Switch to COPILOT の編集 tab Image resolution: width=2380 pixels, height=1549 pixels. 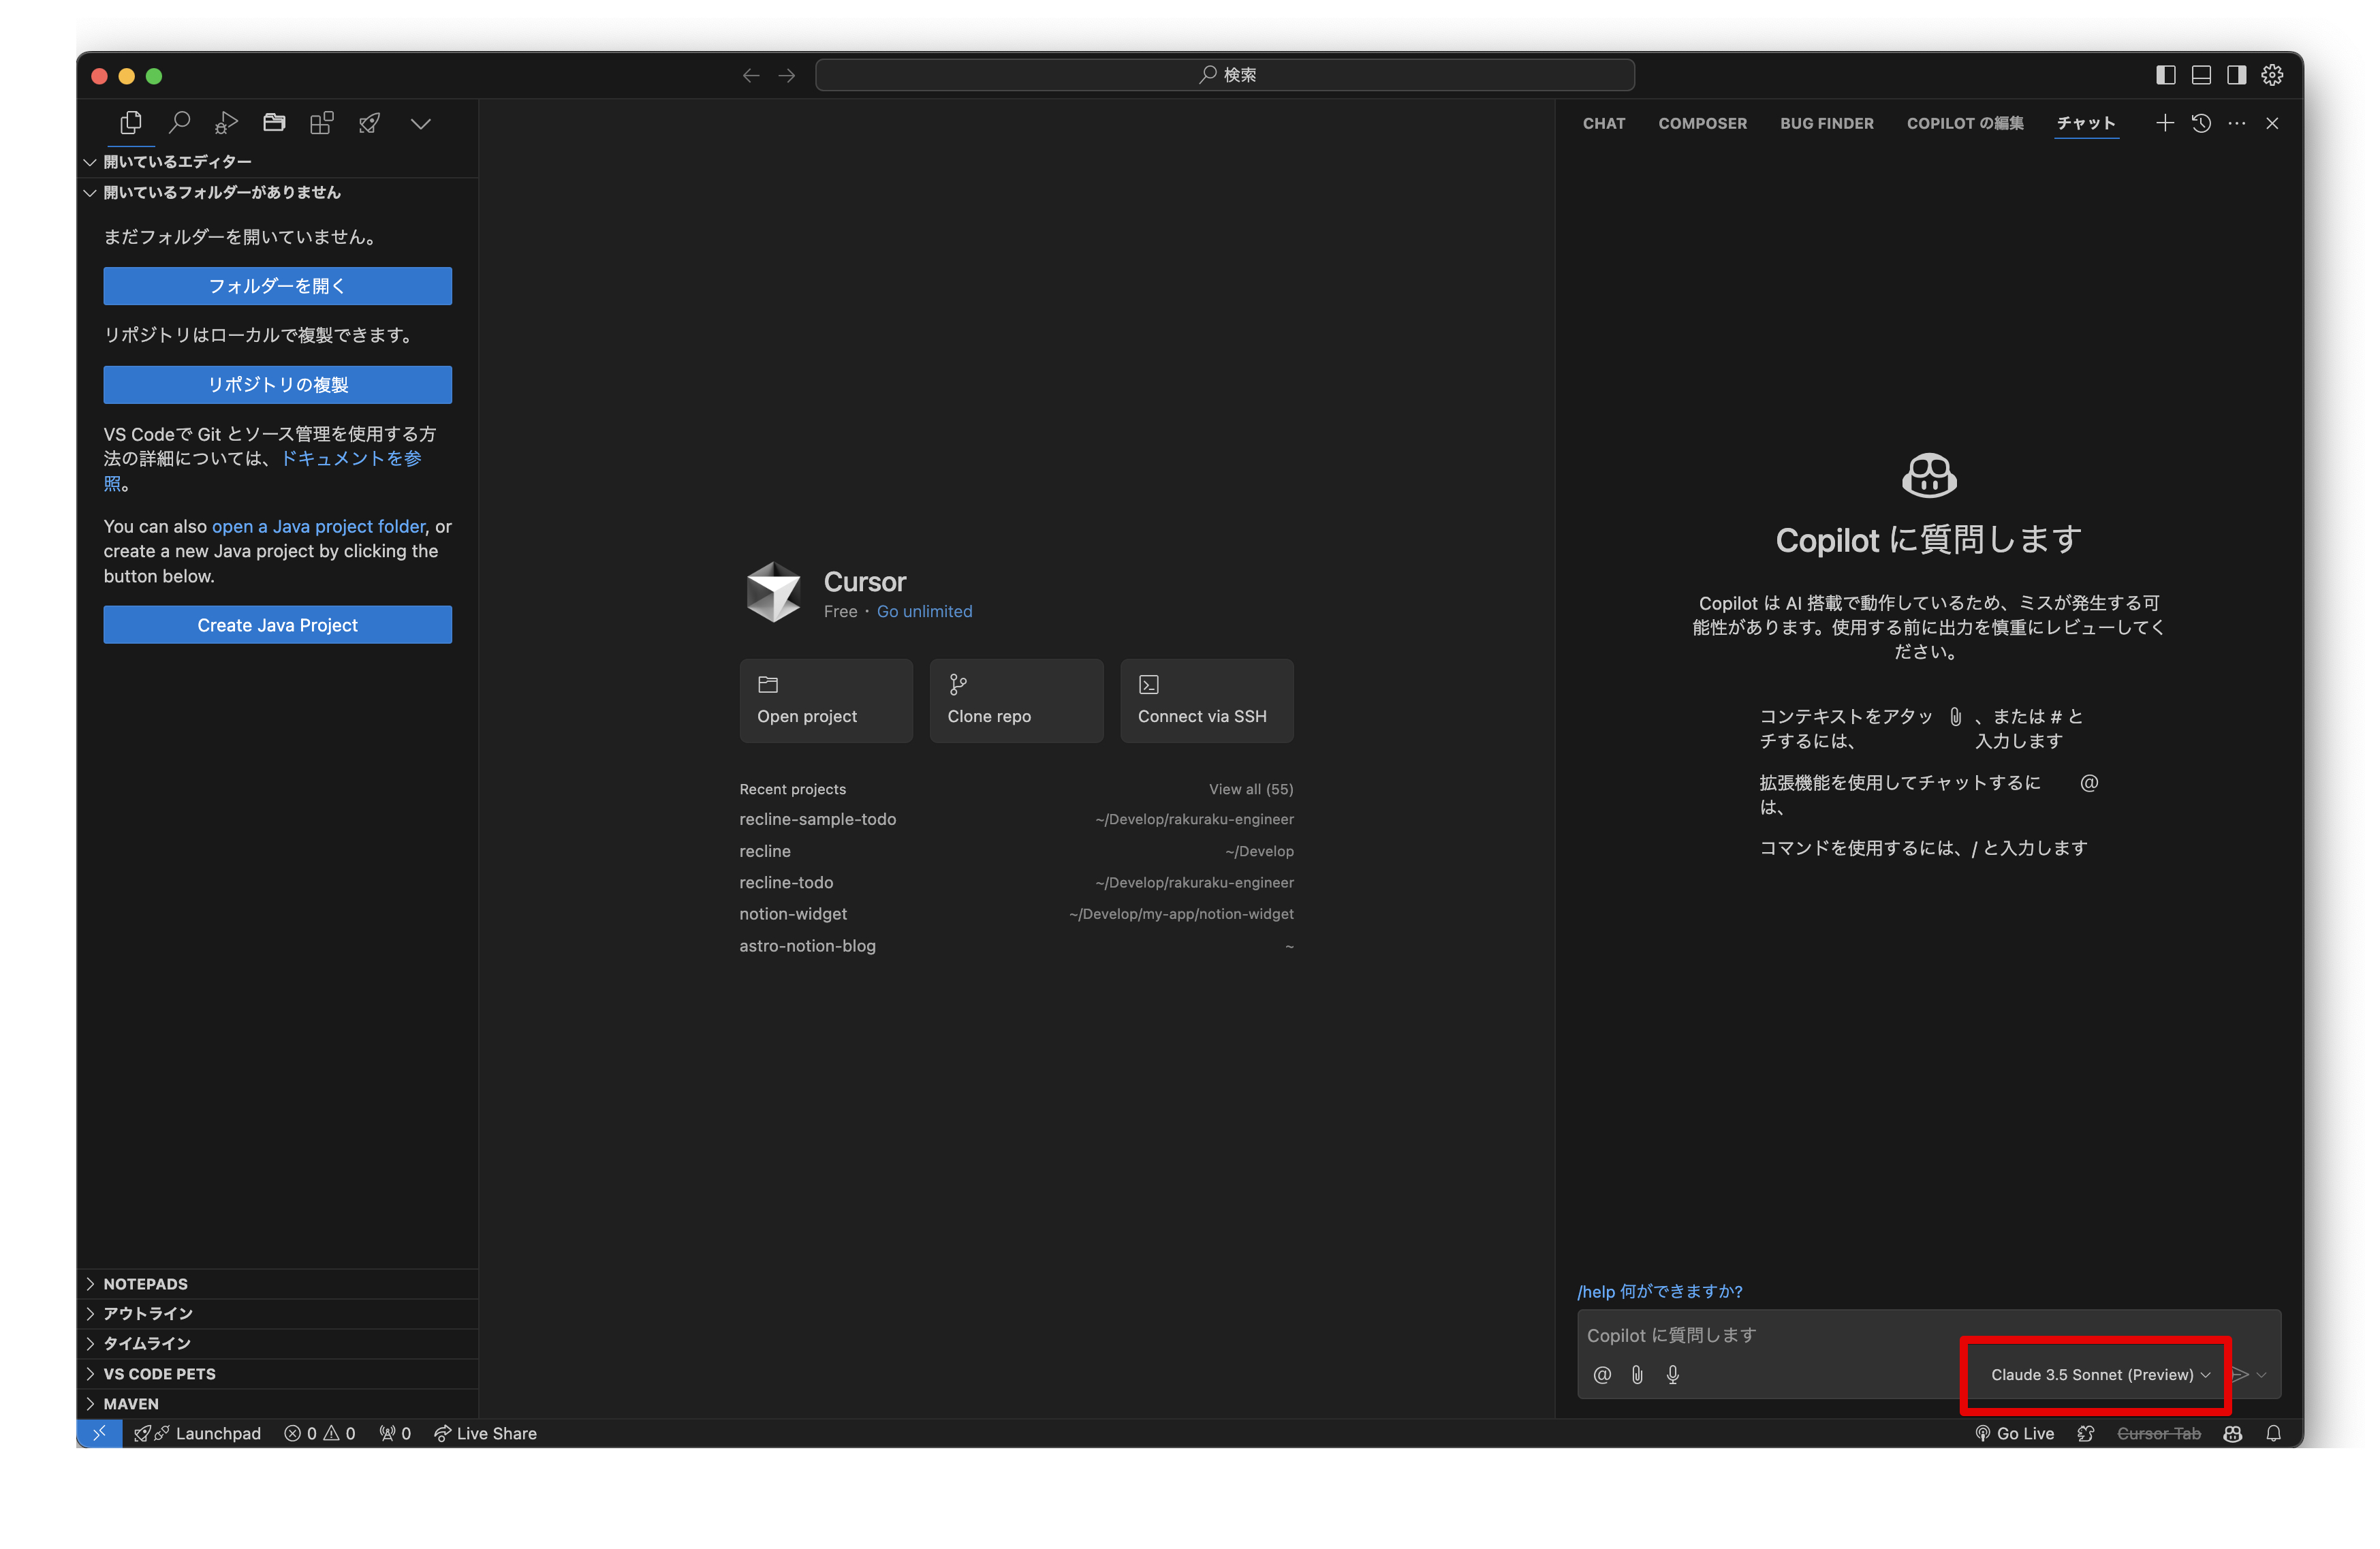point(1965,123)
